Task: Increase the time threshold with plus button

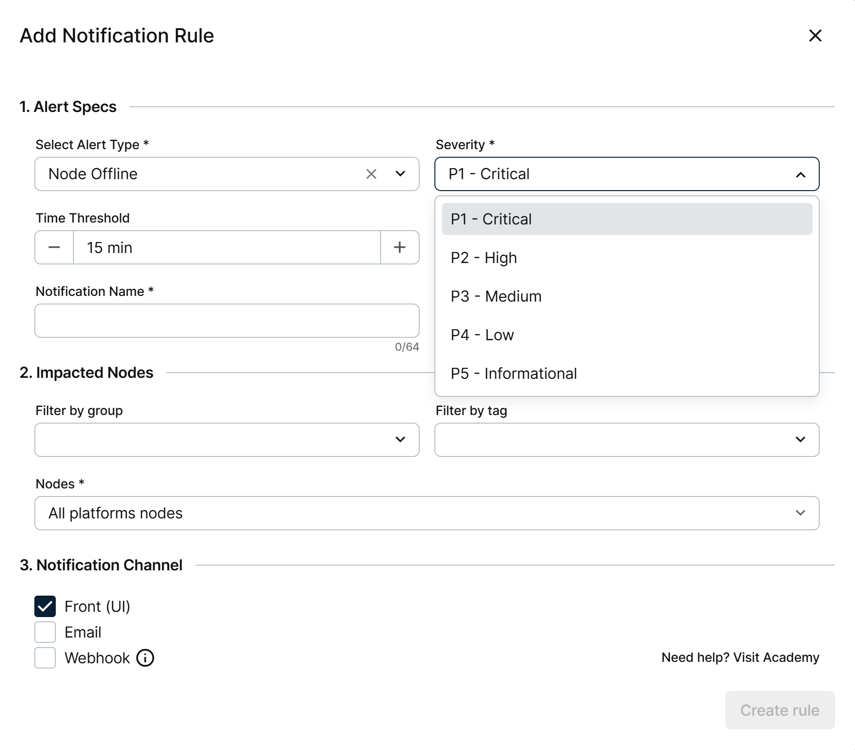Action: (400, 247)
